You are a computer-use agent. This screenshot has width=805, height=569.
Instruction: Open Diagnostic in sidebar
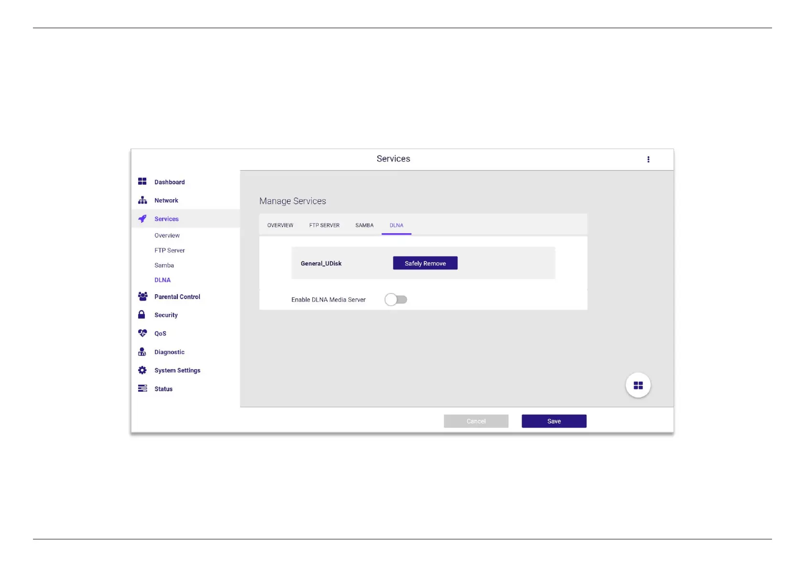pyautogui.click(x=169, y=352)
